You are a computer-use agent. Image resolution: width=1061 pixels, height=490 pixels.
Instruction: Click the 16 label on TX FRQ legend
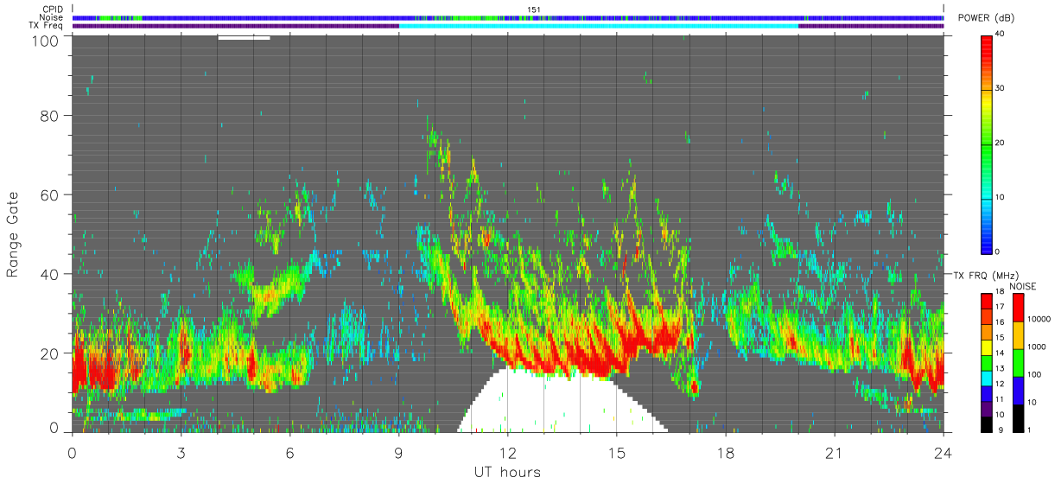pyautogui.click(x=1000, y=322)
